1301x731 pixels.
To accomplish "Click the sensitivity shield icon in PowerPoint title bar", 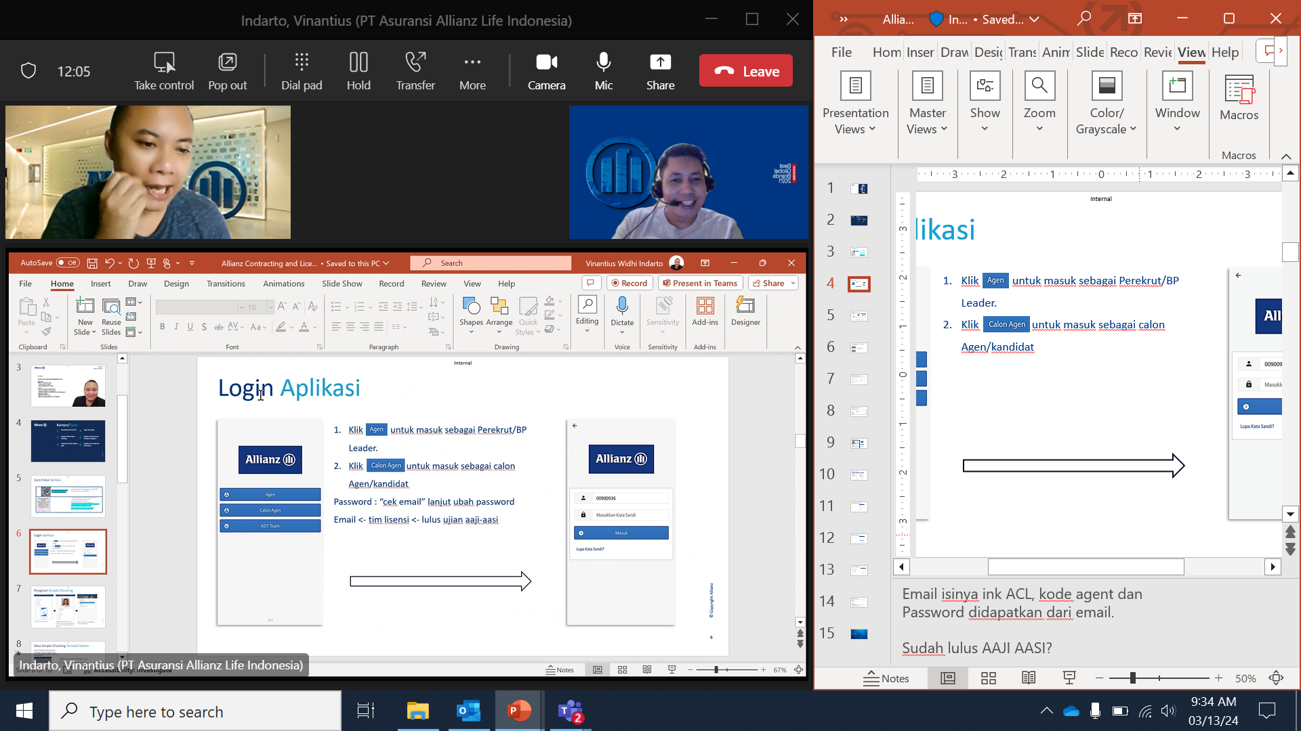I will pos(936,19).
